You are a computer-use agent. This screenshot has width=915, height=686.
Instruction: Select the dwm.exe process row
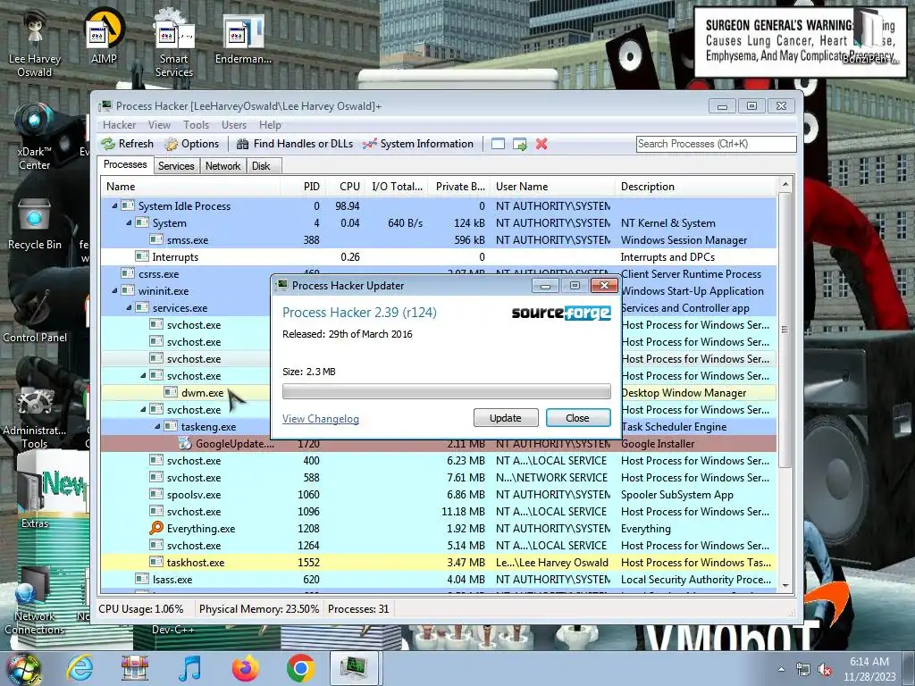(439, 393)
